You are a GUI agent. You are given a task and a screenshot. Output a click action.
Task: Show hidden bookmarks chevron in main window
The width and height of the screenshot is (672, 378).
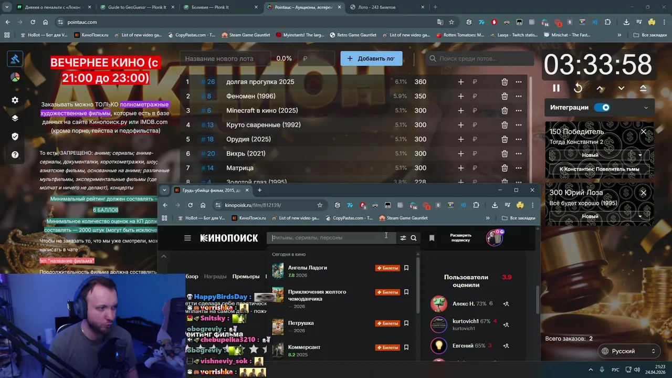click(x=619, y=35)
